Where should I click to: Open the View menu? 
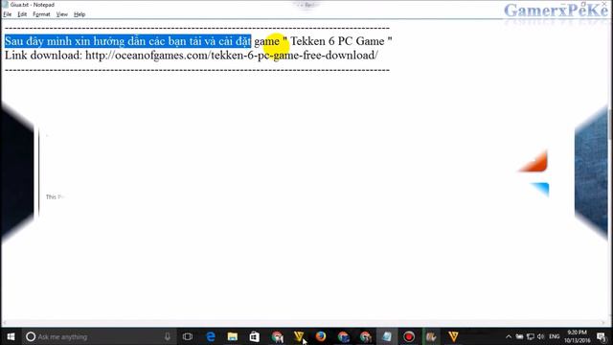coord(61,14)
